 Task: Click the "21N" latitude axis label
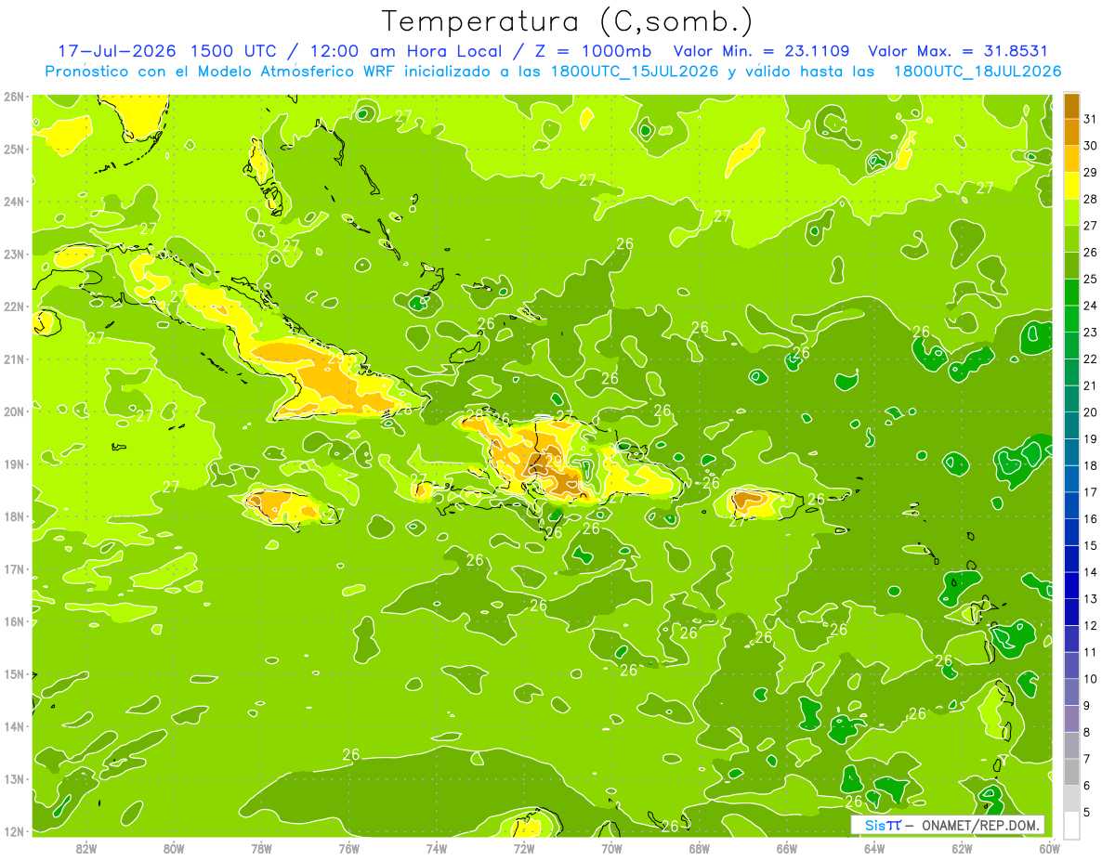click(x=14, y=359)
